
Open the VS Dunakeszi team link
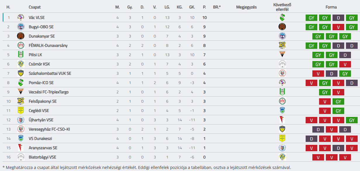pos(40,139)
